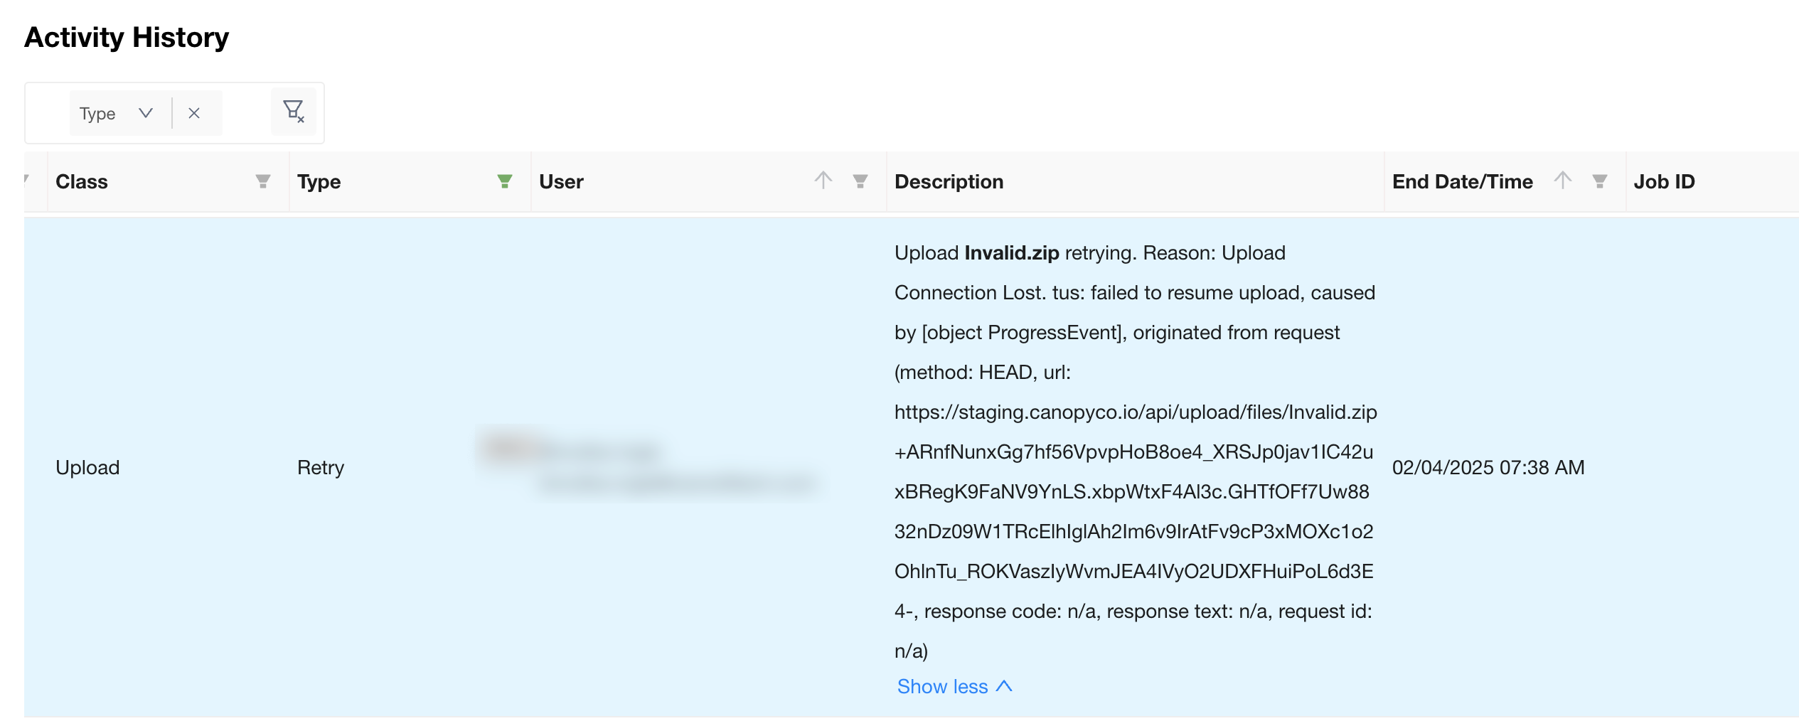
Task: Click the clear all filters funnel icon
Action: tap(293, 112)
